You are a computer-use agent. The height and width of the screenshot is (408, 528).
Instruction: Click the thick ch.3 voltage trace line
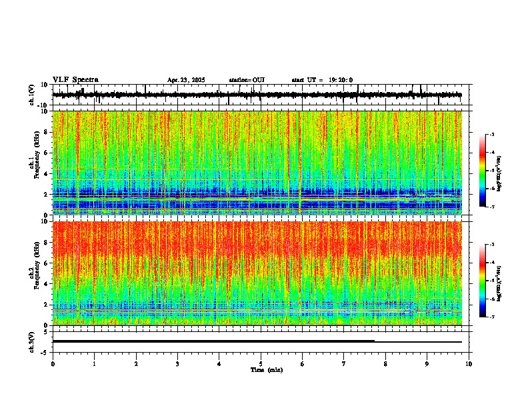point(213,341)
